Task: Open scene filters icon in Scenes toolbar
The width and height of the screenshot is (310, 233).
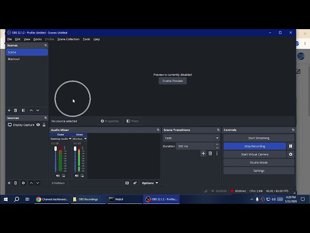Action: [x=23, y=110]
